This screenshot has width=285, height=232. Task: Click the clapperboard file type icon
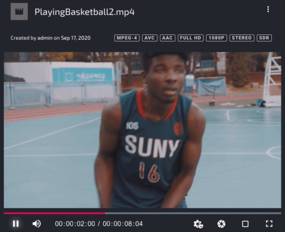(x=19, y=11)
